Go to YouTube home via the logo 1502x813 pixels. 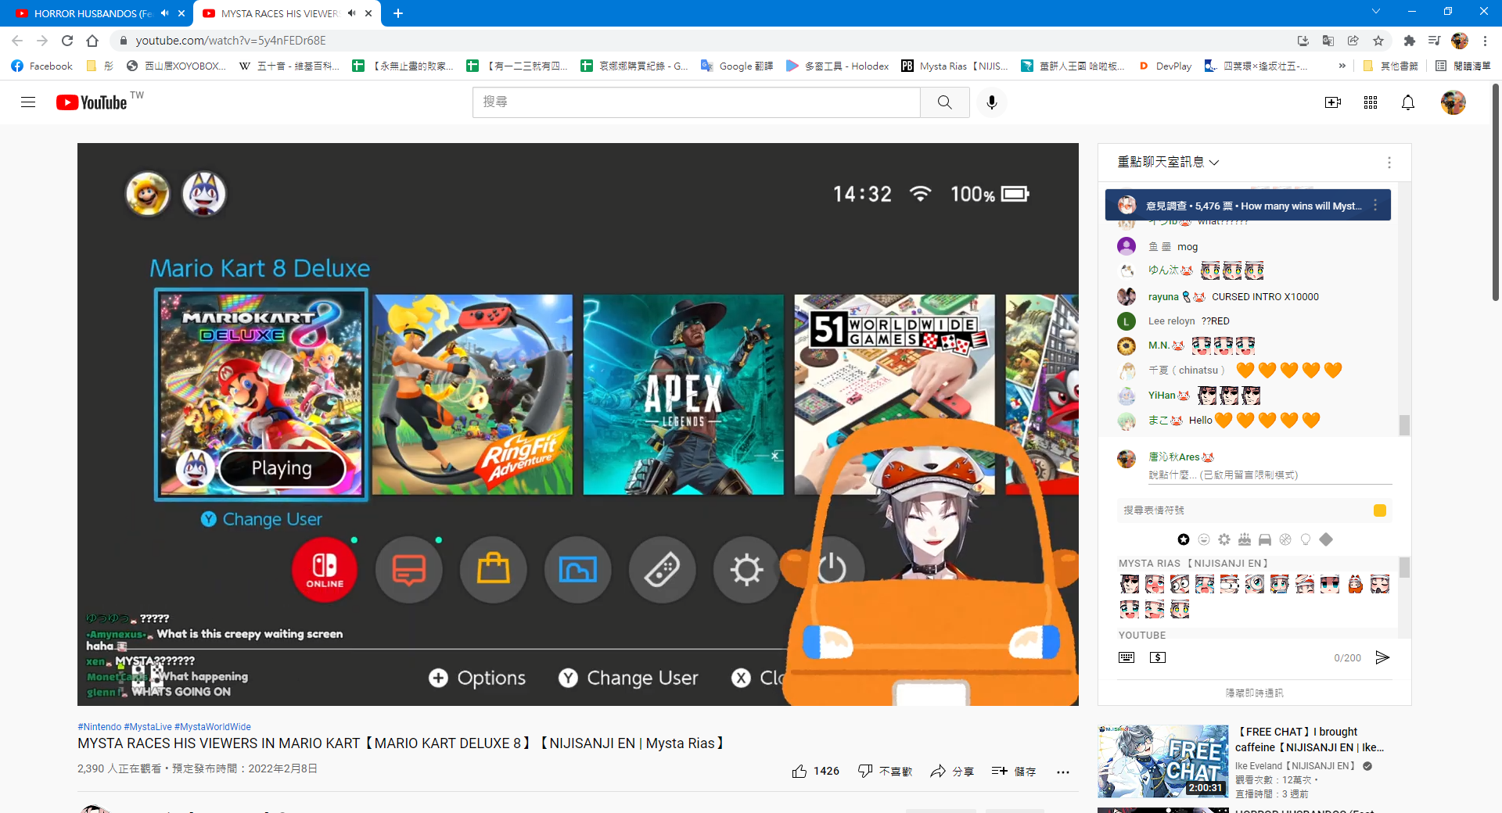coord(92,102)
